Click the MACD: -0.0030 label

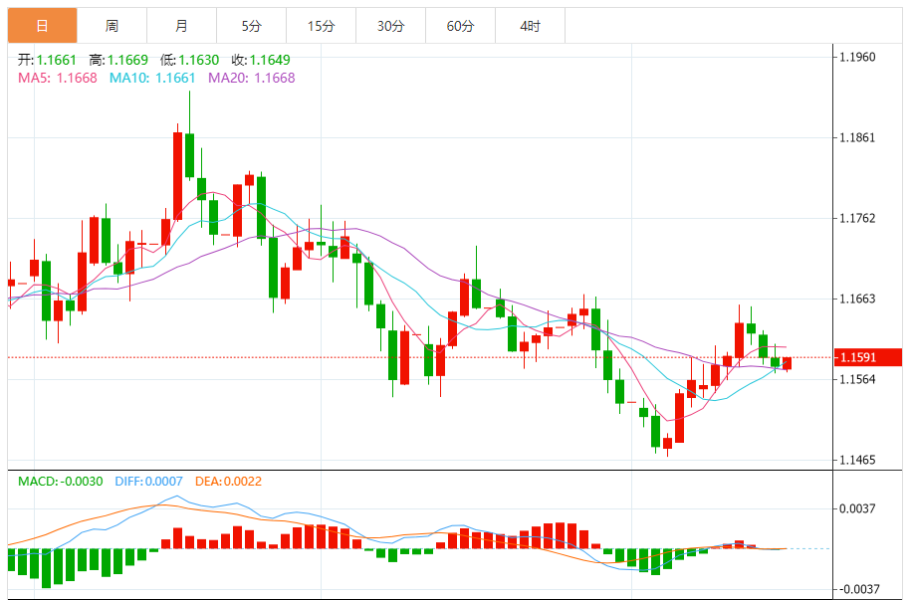click(x=61, y=481)
